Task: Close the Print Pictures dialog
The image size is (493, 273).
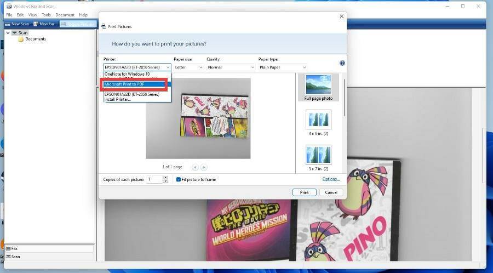Action: [342, 16]
